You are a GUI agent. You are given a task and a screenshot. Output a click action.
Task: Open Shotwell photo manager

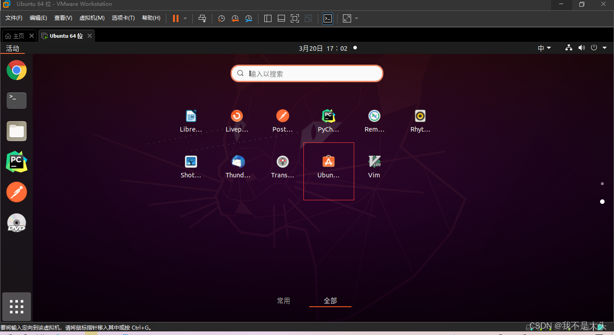[x=191, y=167]
